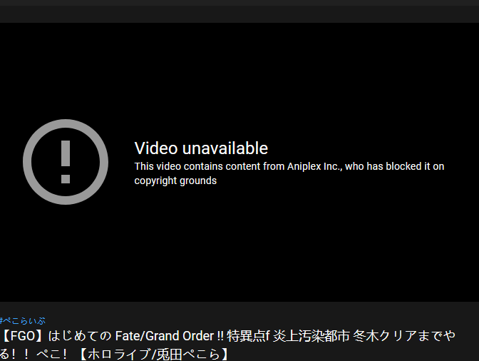Open the #ぺこらいぶ hashtag link
This screenshot has height=361, width=479.
(x=22, y=320)
